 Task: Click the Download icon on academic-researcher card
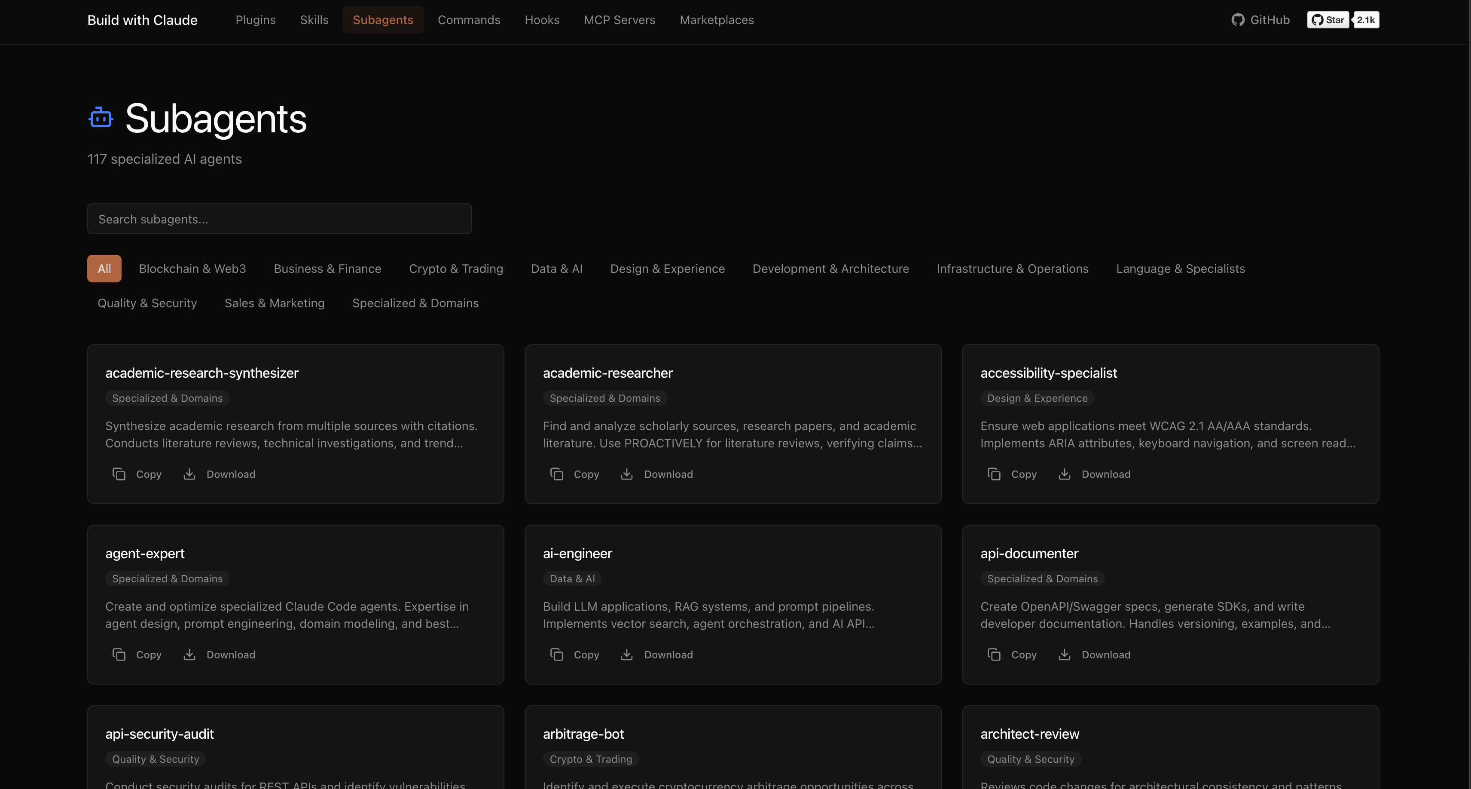click(x=656, y=474)
